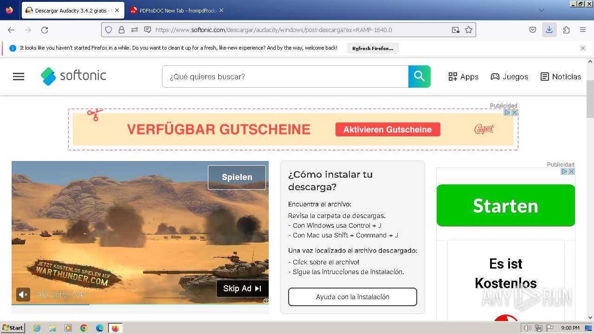Click the video ad progress bar

point(140,304)
